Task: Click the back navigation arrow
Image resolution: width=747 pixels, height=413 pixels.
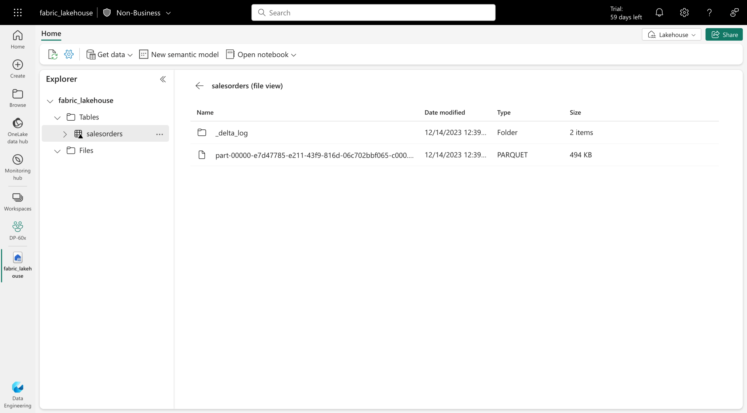Action: coord(199,85)
